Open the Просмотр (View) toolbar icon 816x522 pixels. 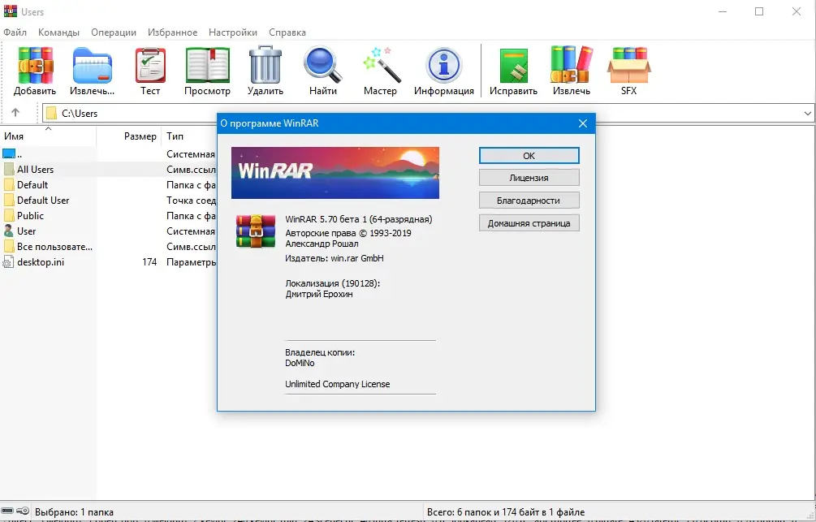point(207,65)
